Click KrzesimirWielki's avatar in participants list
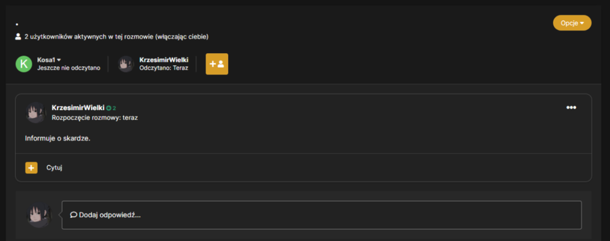This screenshot has height=241, width=610. [126, 64]
